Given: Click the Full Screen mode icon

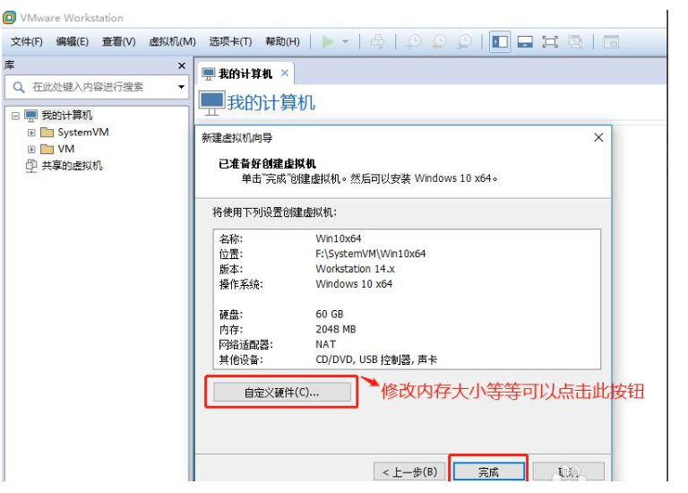Looking at the screenshot, I should click(x=550, y=42).
